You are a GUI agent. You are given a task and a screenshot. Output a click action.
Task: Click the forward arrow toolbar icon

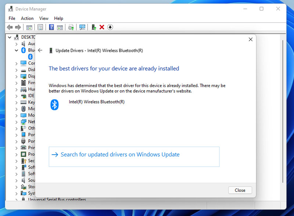18,27
